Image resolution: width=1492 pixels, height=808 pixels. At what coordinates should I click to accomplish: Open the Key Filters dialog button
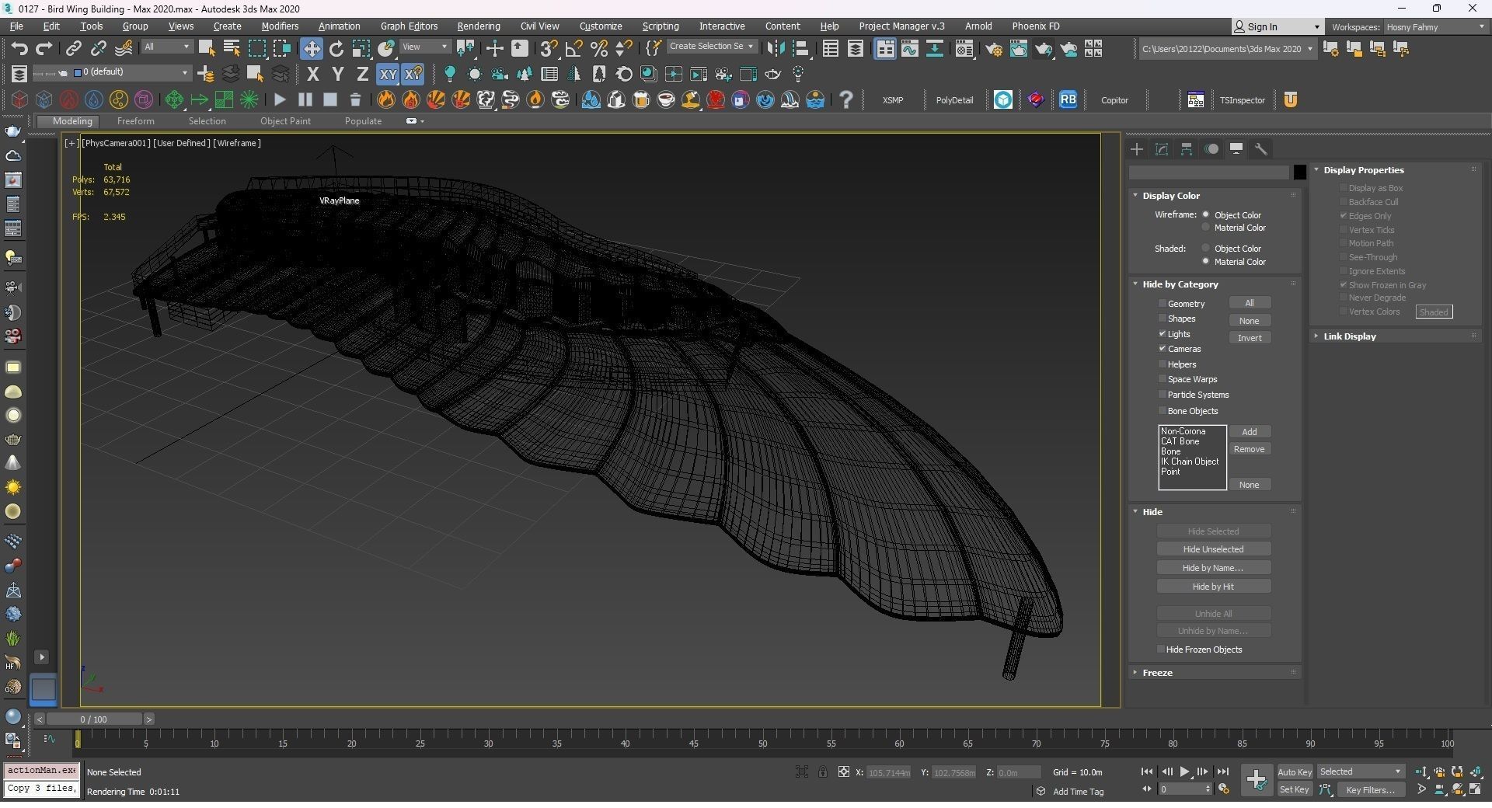tap(1370, 789)
